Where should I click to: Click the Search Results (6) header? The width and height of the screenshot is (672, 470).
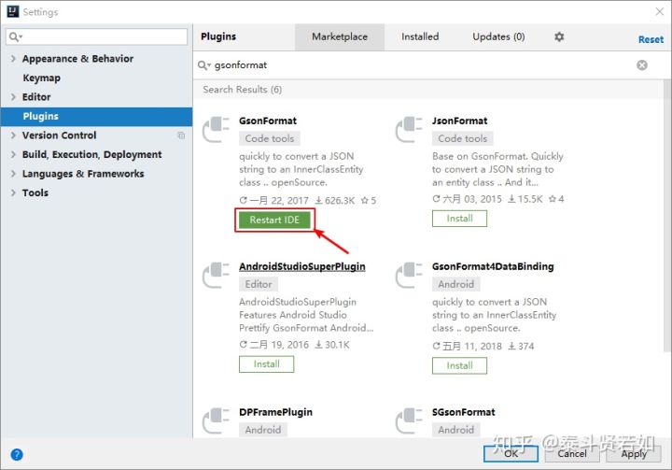[x=242, y=90]
